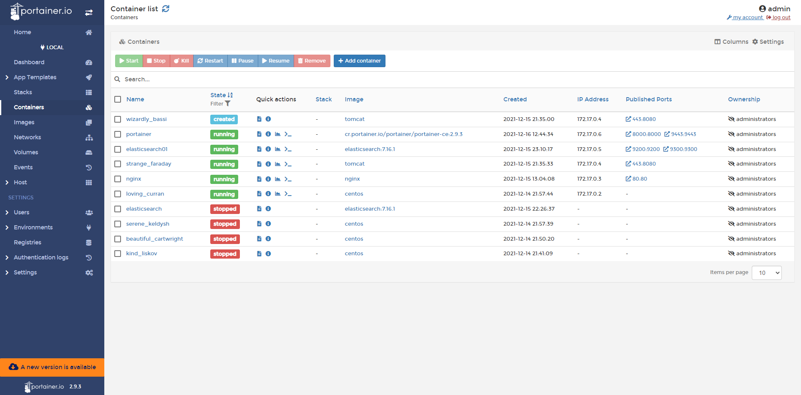Toggle sidebar with the arrows icon

coord(89,13)
